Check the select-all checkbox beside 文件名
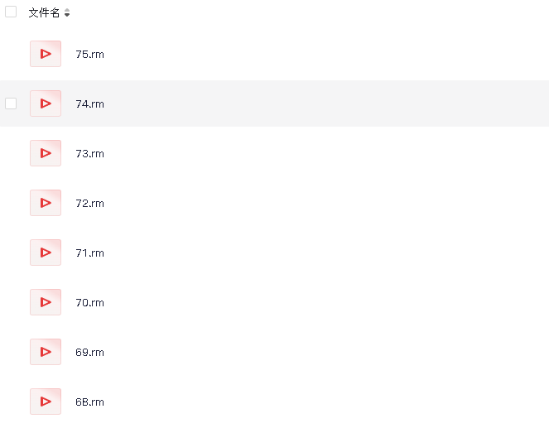 11,12
